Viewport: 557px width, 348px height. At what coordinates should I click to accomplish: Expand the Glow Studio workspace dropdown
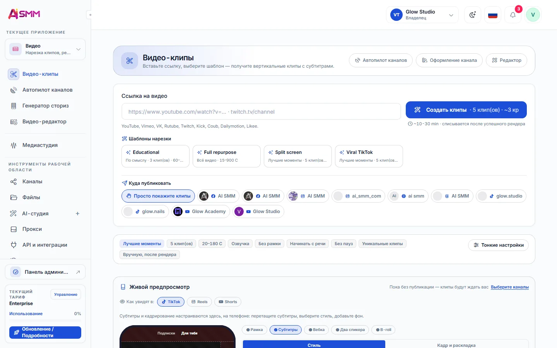[x=422, y=15]
